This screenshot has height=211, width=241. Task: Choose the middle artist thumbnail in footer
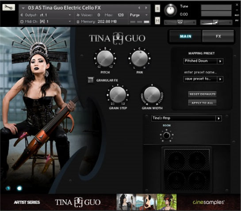(146, 202)
